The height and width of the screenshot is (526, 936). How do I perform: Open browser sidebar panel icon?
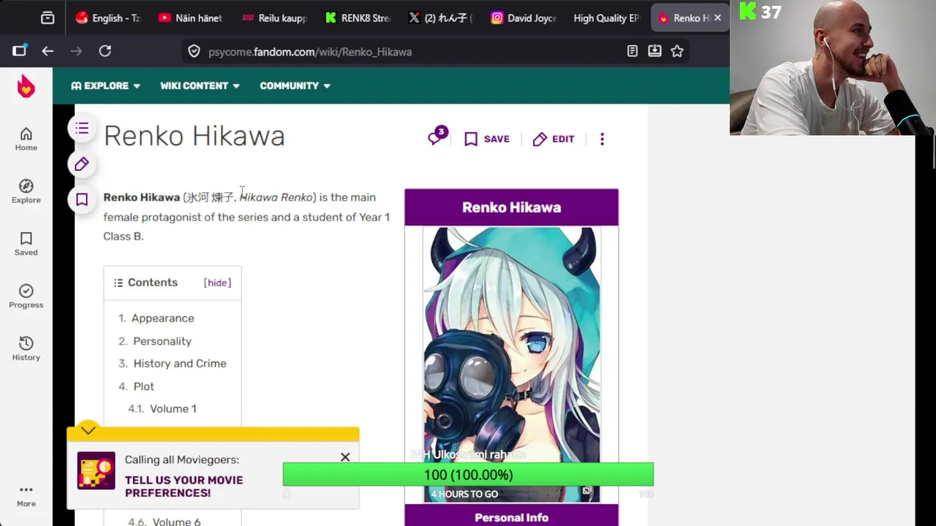click(19, 51)
